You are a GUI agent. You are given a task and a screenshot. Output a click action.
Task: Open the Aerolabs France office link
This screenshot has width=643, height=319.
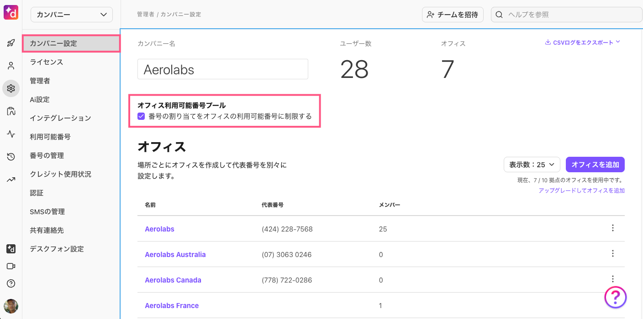click(x=172, y=305)
